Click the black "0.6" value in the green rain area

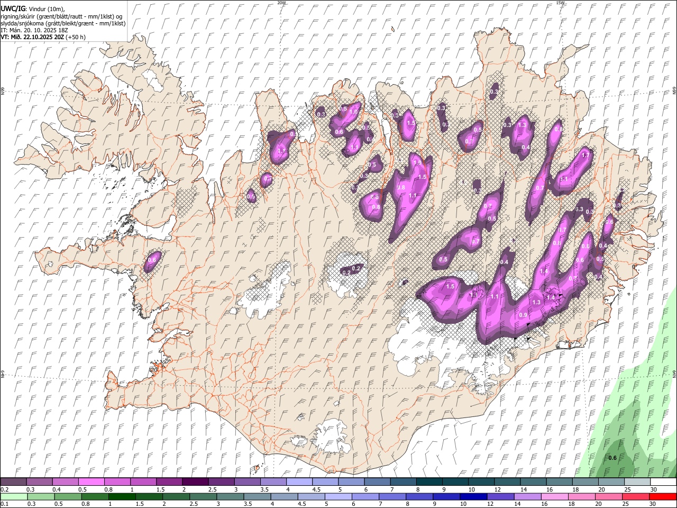pos(612,458)
